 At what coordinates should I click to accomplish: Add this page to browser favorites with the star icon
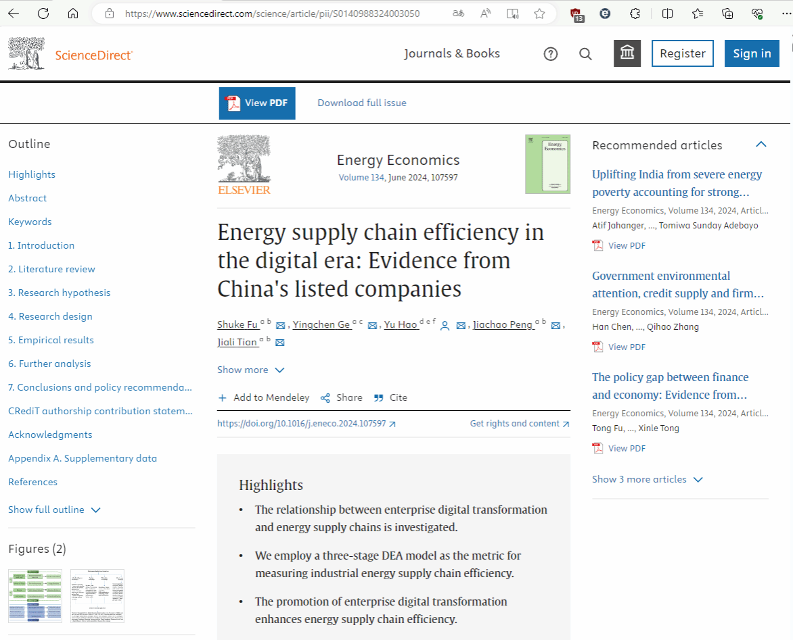539,14
